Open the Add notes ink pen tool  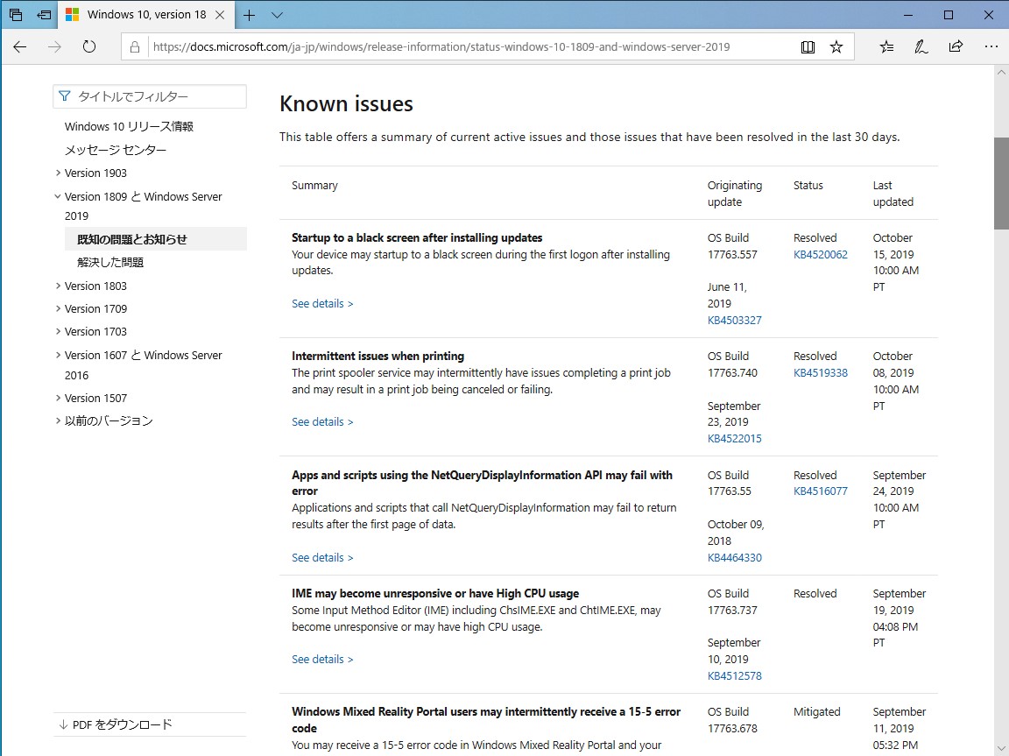pyautogui.click(x=921, y=46)
